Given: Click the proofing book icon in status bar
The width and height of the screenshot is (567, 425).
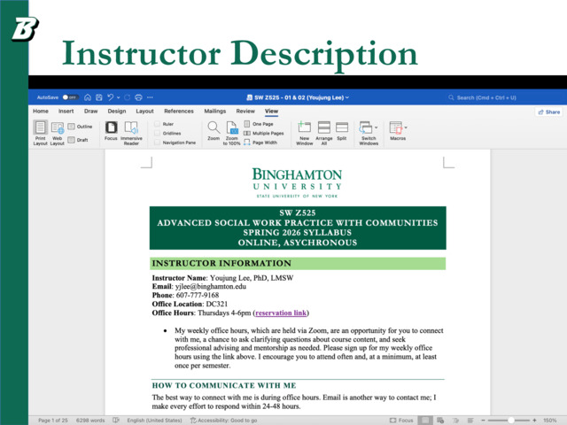Looking at the screenshot, I should click(x=116, y=421).
